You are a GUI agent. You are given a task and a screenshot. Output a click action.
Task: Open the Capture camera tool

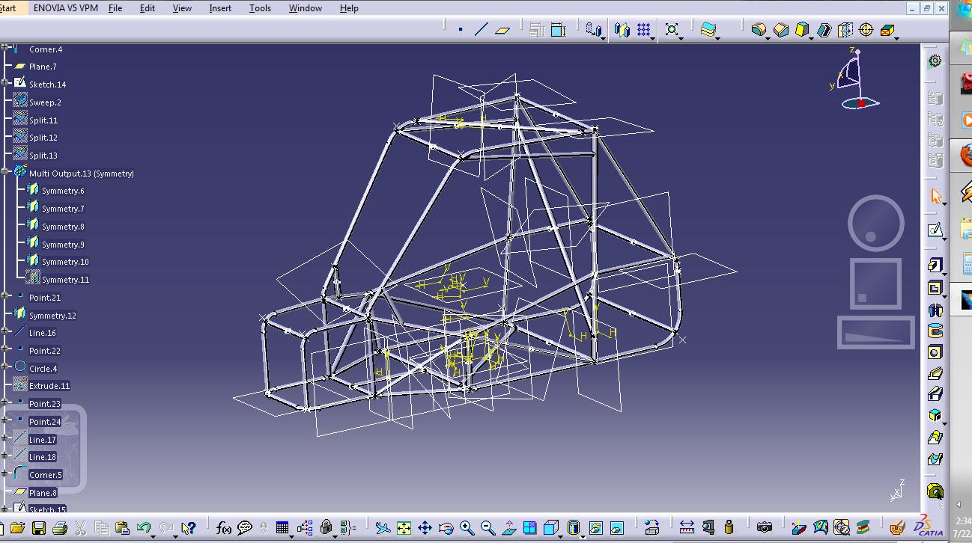click(x=764, y=528)
